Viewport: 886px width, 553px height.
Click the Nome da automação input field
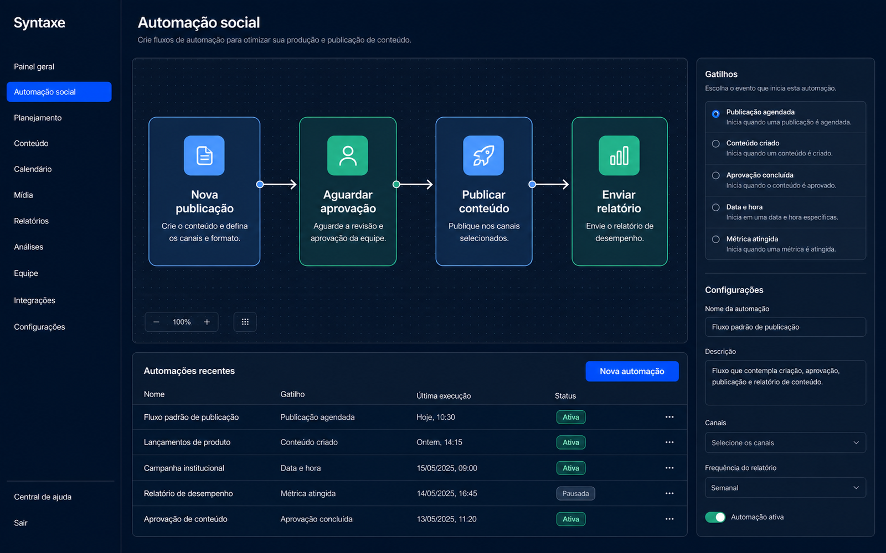(x=785, y=327)
